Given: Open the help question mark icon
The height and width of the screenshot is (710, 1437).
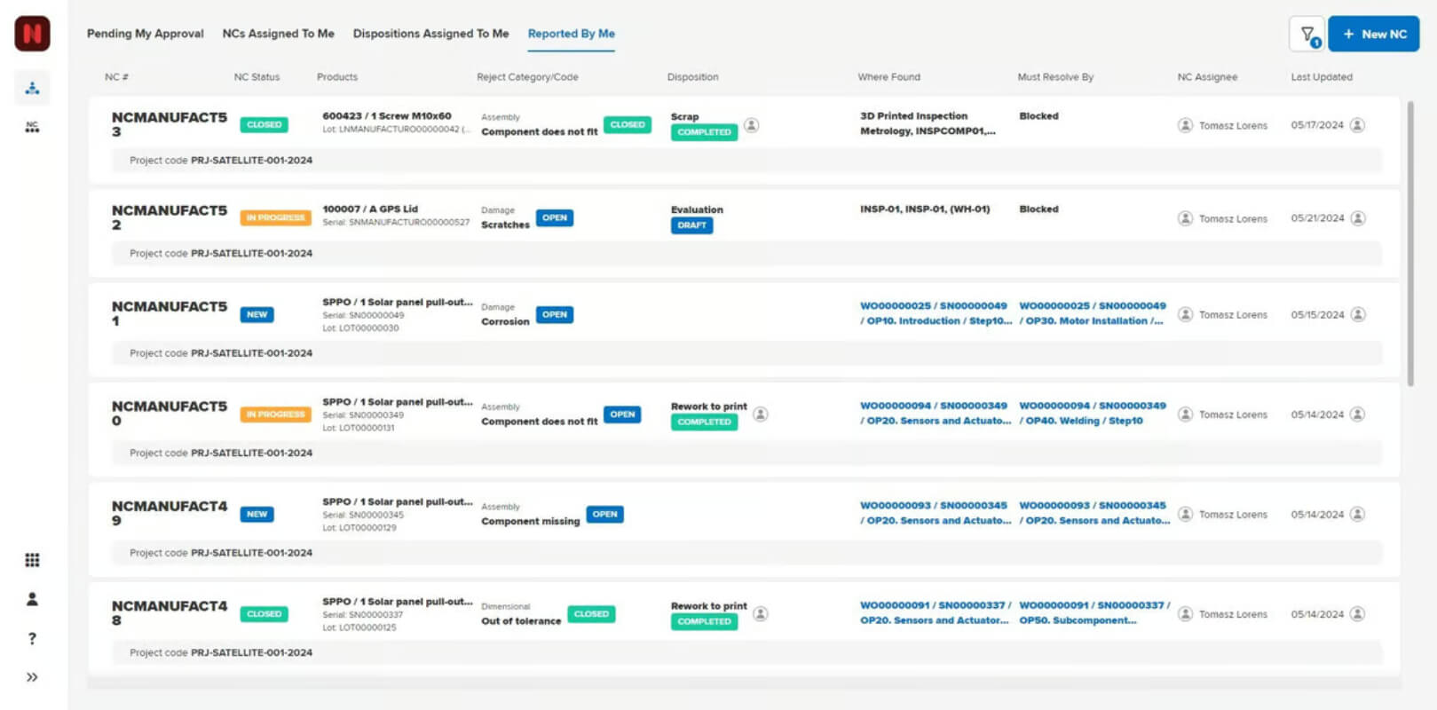Looking at the screenshot, I should (x=32, y=638).
